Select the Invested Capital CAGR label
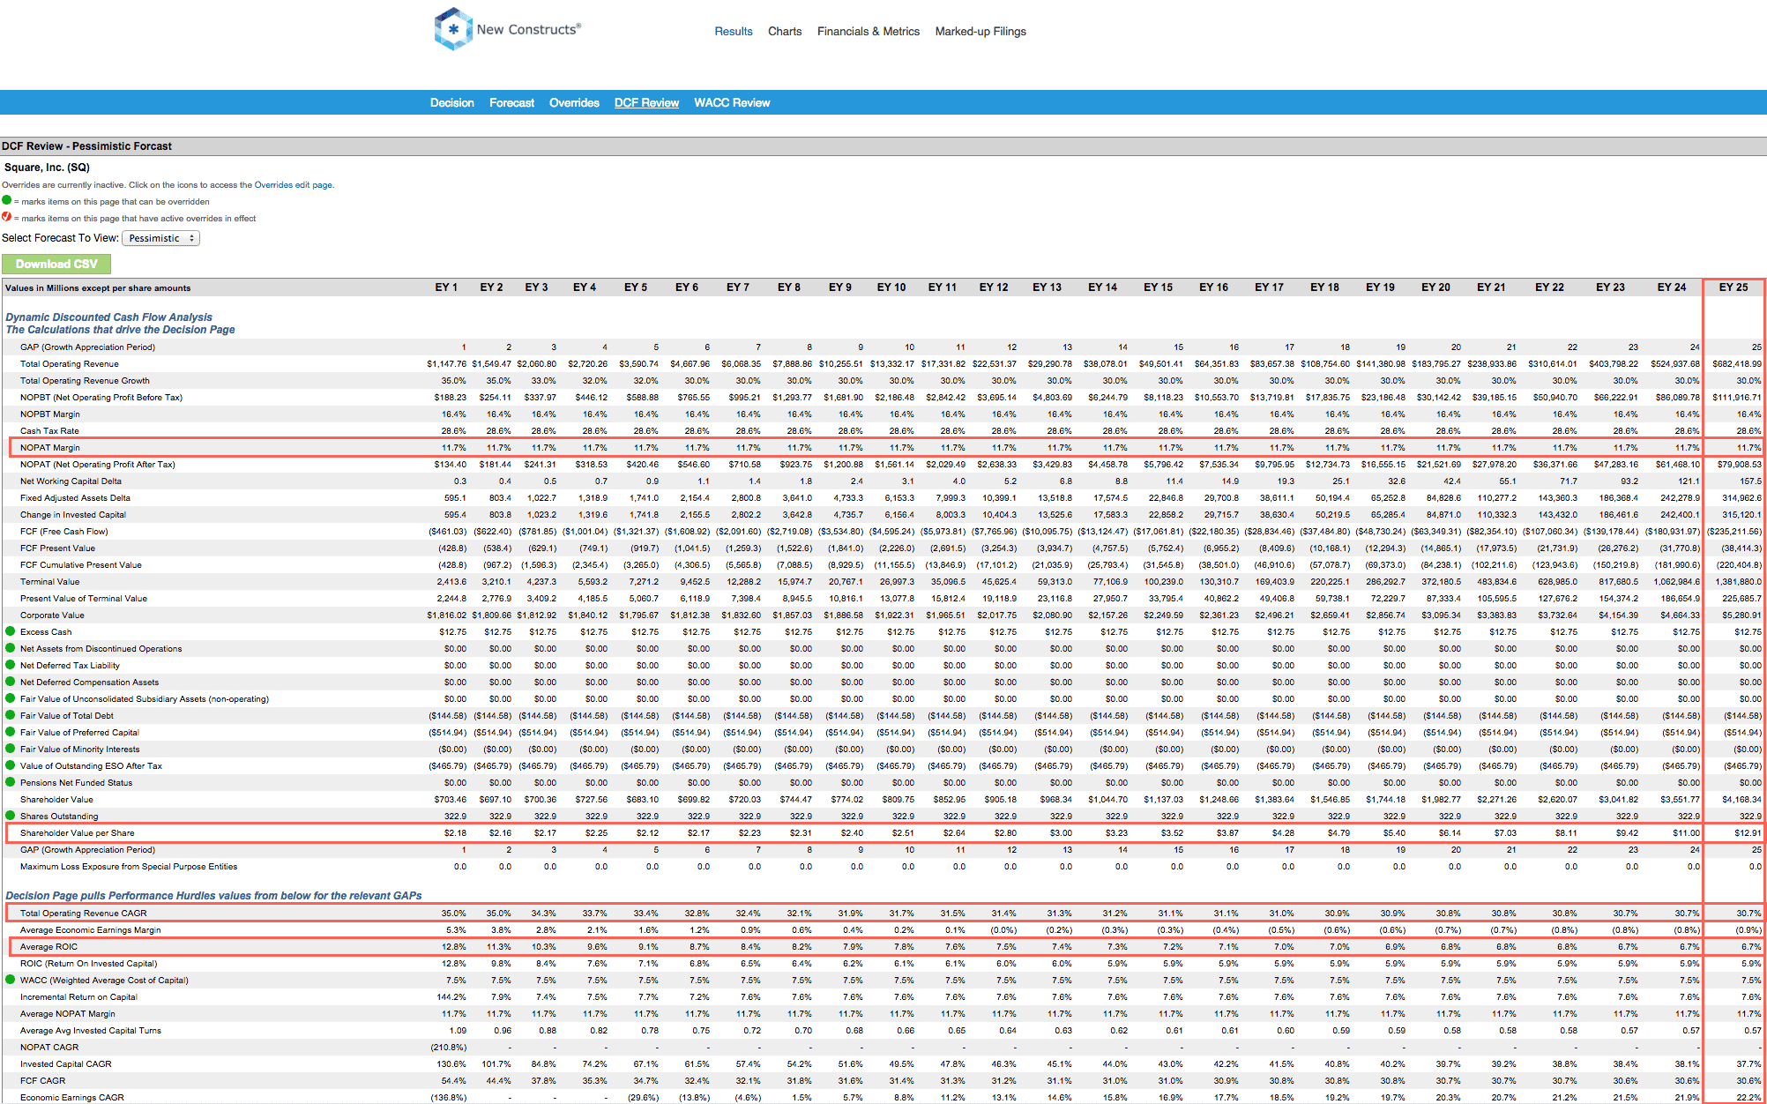Image resolution: width=1767 pixels, height=1104 pixels. pyautogui.click(x=66, y=1064)
